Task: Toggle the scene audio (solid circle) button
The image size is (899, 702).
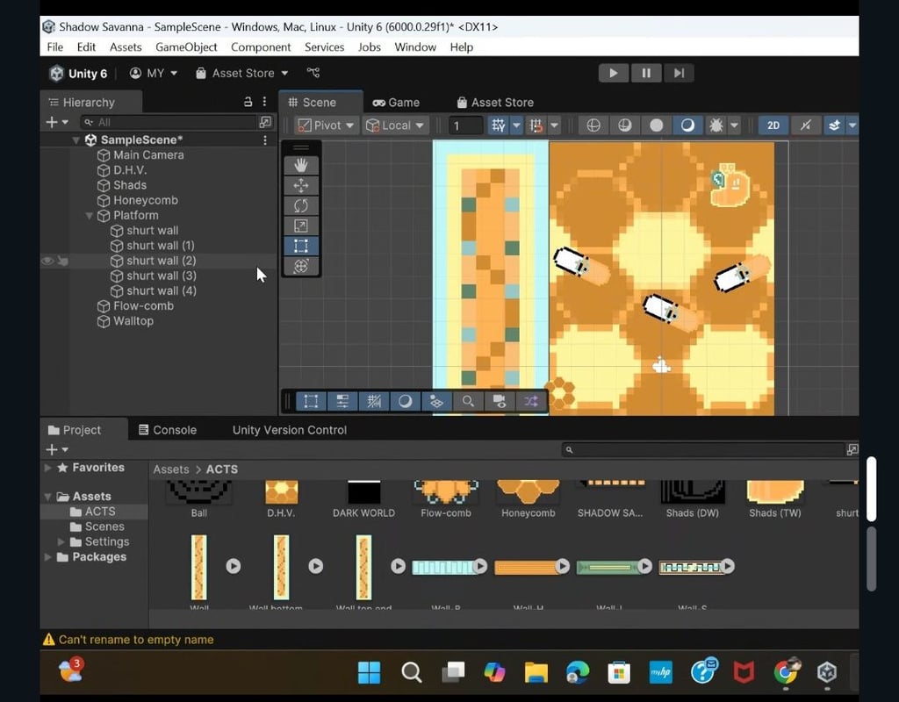Action: [657, 125]
